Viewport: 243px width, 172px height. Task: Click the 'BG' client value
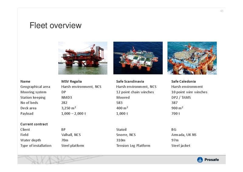click(x=174, y=129)
